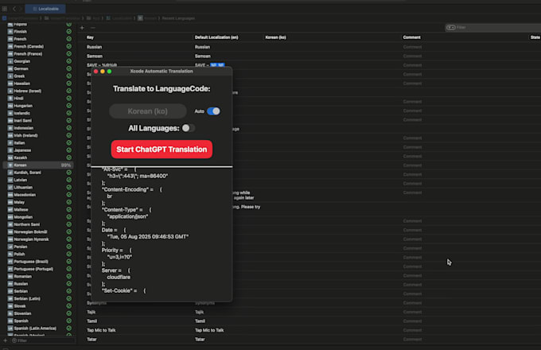Switch to the Localizable tab
The width and height of the screenshot is (541, 350).
click(45, 9)
